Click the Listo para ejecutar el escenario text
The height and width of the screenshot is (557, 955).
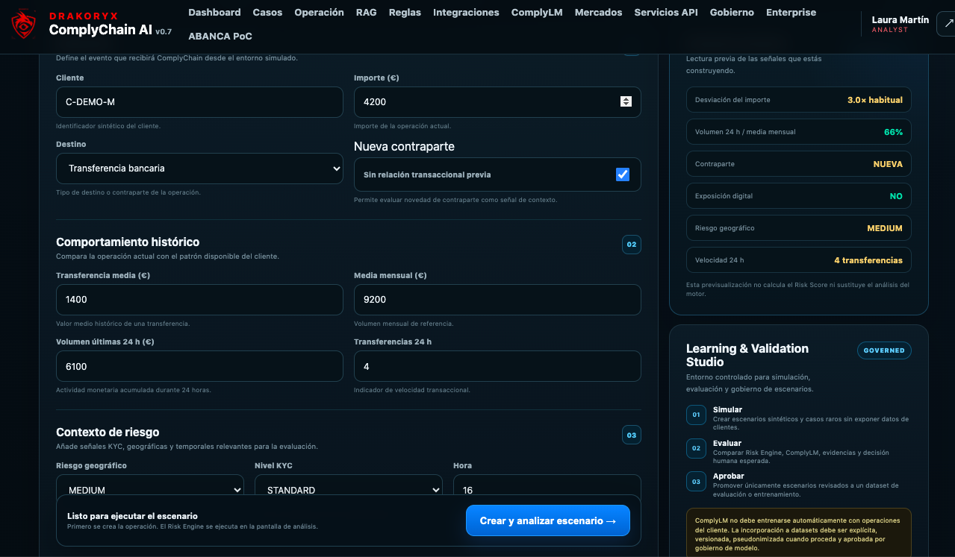[x=132, y=516]
